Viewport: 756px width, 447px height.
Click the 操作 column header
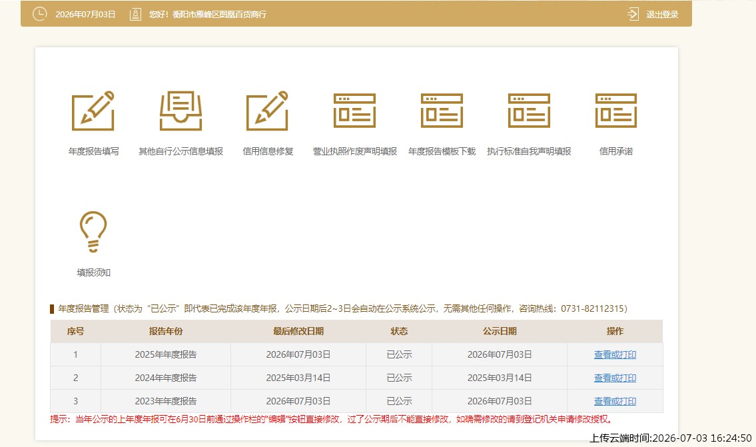pyautogui.click(x=615, y=331)
